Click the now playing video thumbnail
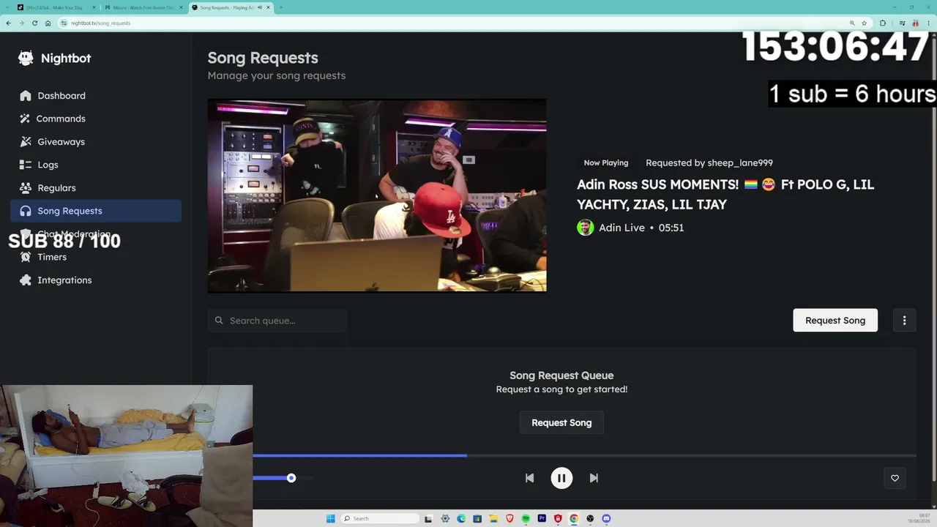The width and height of the screenshot is (937, 527). 377,195
